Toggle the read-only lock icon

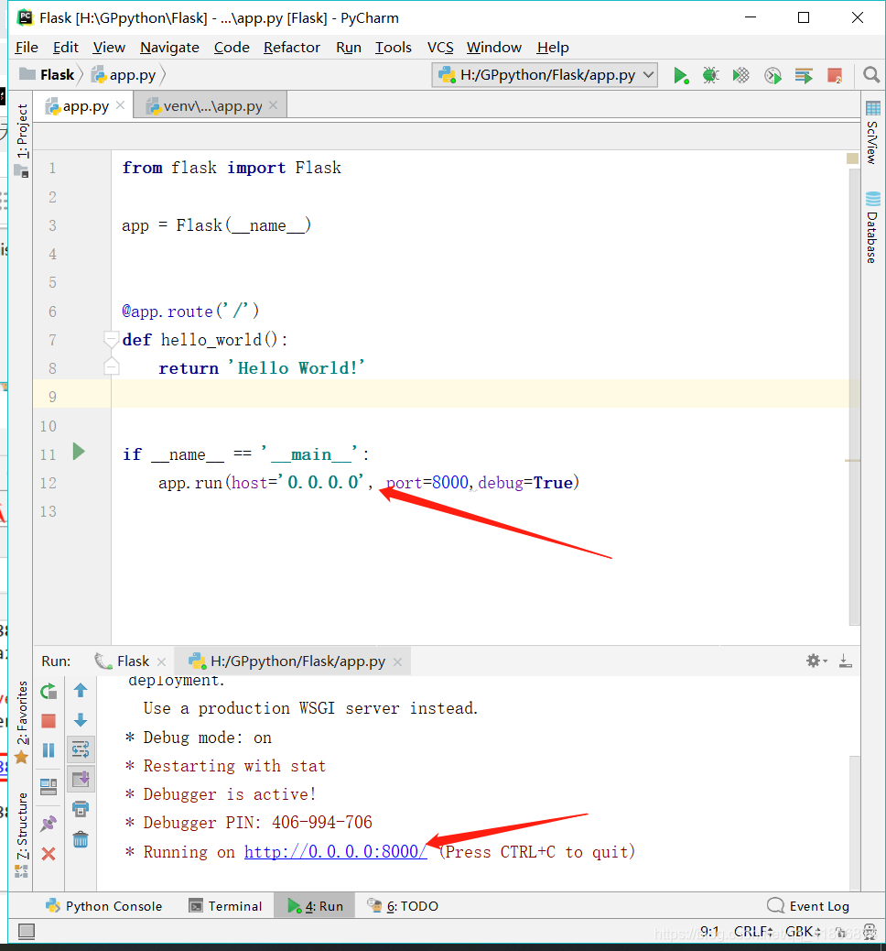840,932
